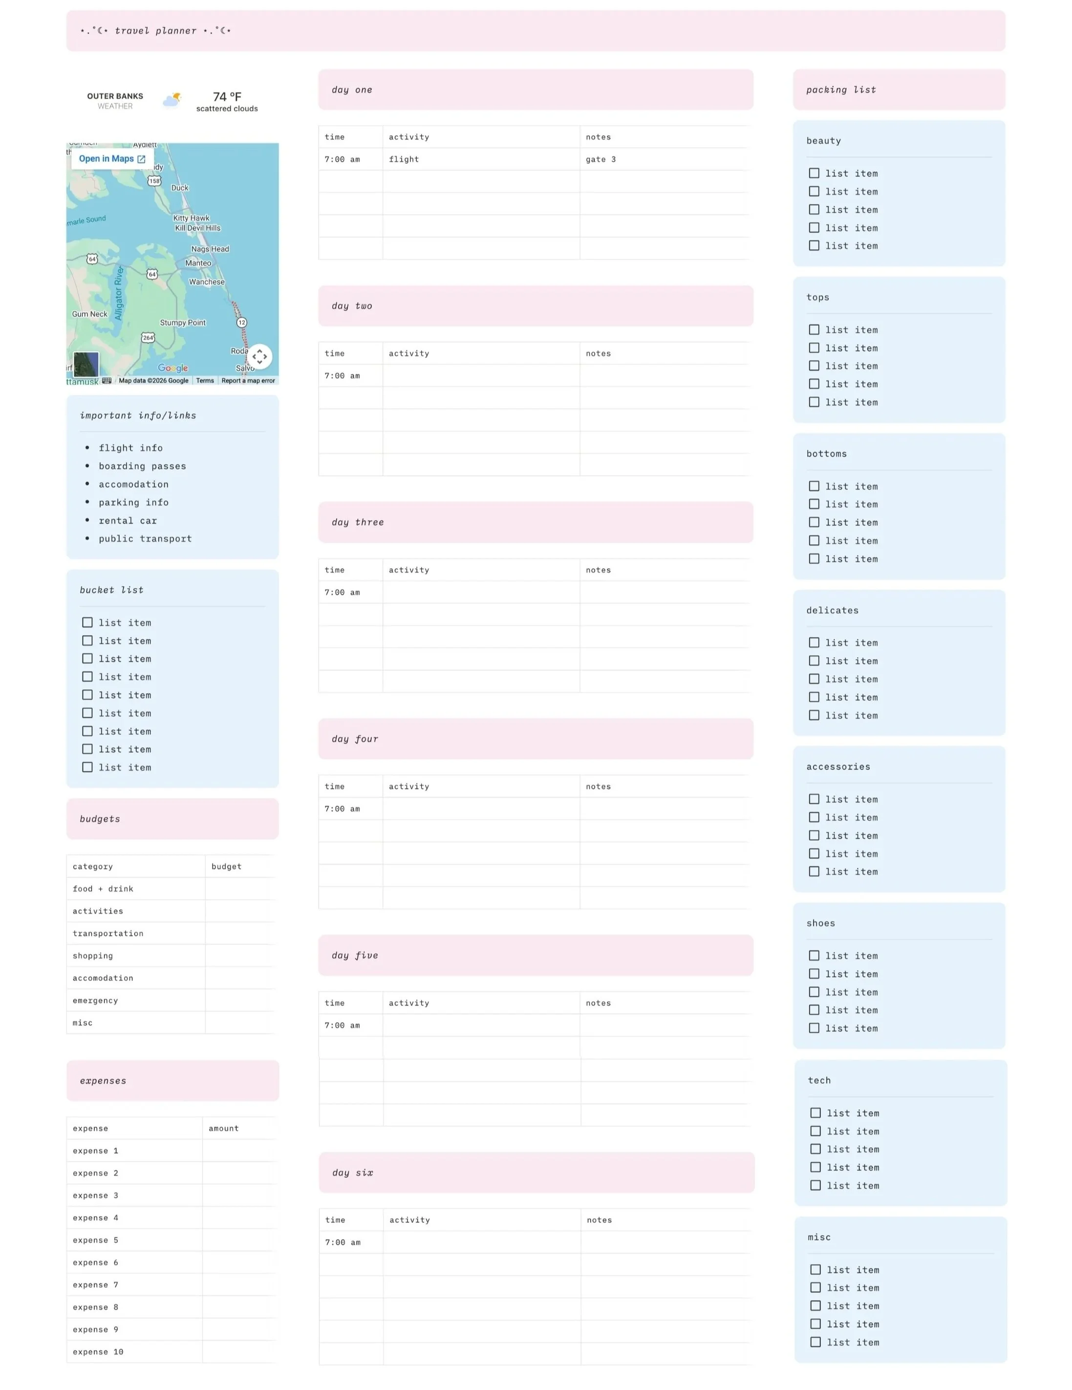The height and width of the screenshot is (1390, 1072).
Task: Open the map in Maps
Action: pos(112,158)
